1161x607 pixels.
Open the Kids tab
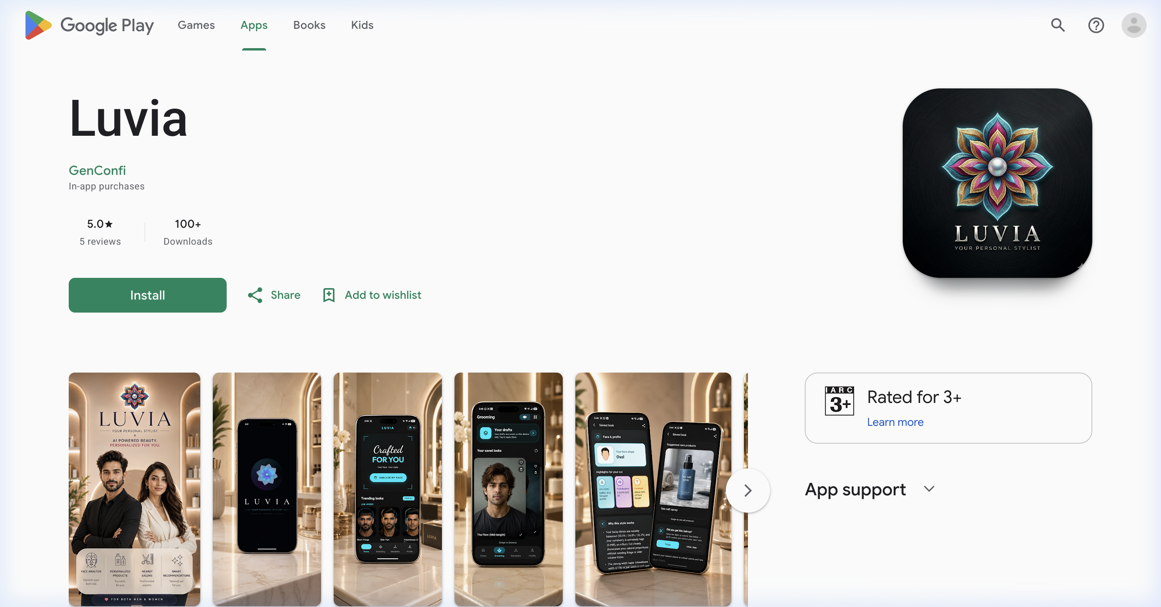pos(362,25)
